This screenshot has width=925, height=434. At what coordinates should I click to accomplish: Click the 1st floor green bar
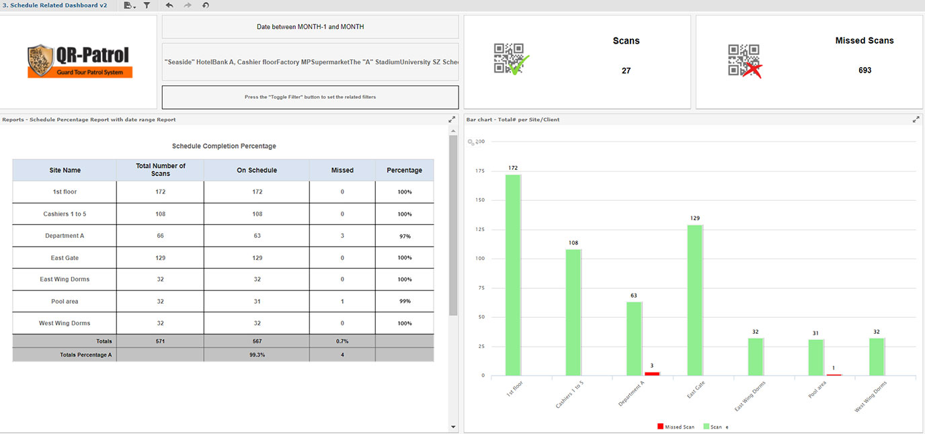513,275
